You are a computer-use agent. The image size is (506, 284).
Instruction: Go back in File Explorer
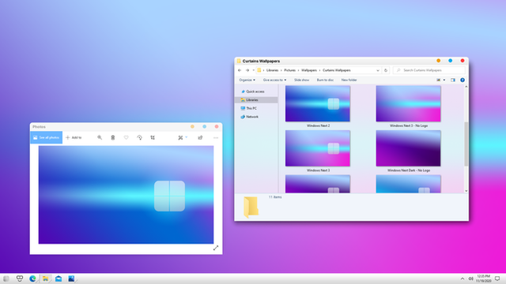click(x=240, y=70)
